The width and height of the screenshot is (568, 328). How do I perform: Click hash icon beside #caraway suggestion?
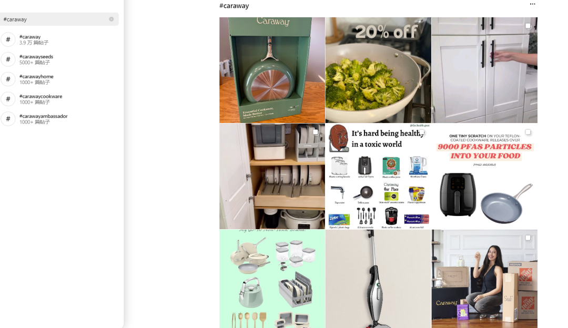pos(8,39)
